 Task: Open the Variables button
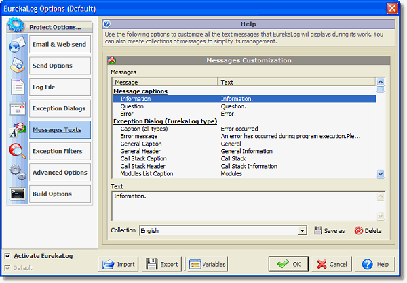208,264
